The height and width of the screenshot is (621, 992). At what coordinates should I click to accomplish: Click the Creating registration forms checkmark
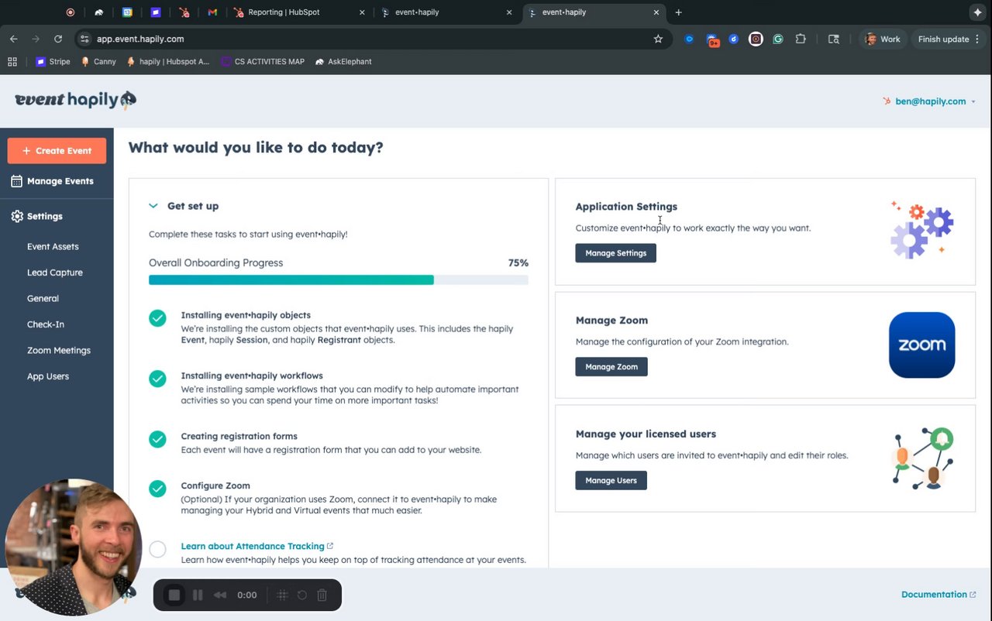(x=157, y=439)
